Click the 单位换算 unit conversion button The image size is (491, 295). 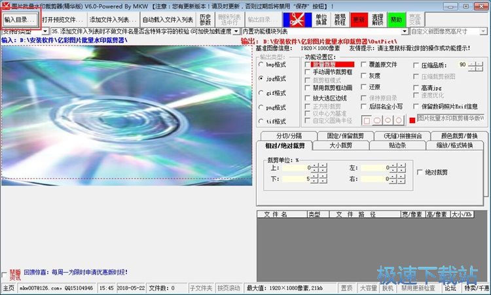(x=321, y=20)
